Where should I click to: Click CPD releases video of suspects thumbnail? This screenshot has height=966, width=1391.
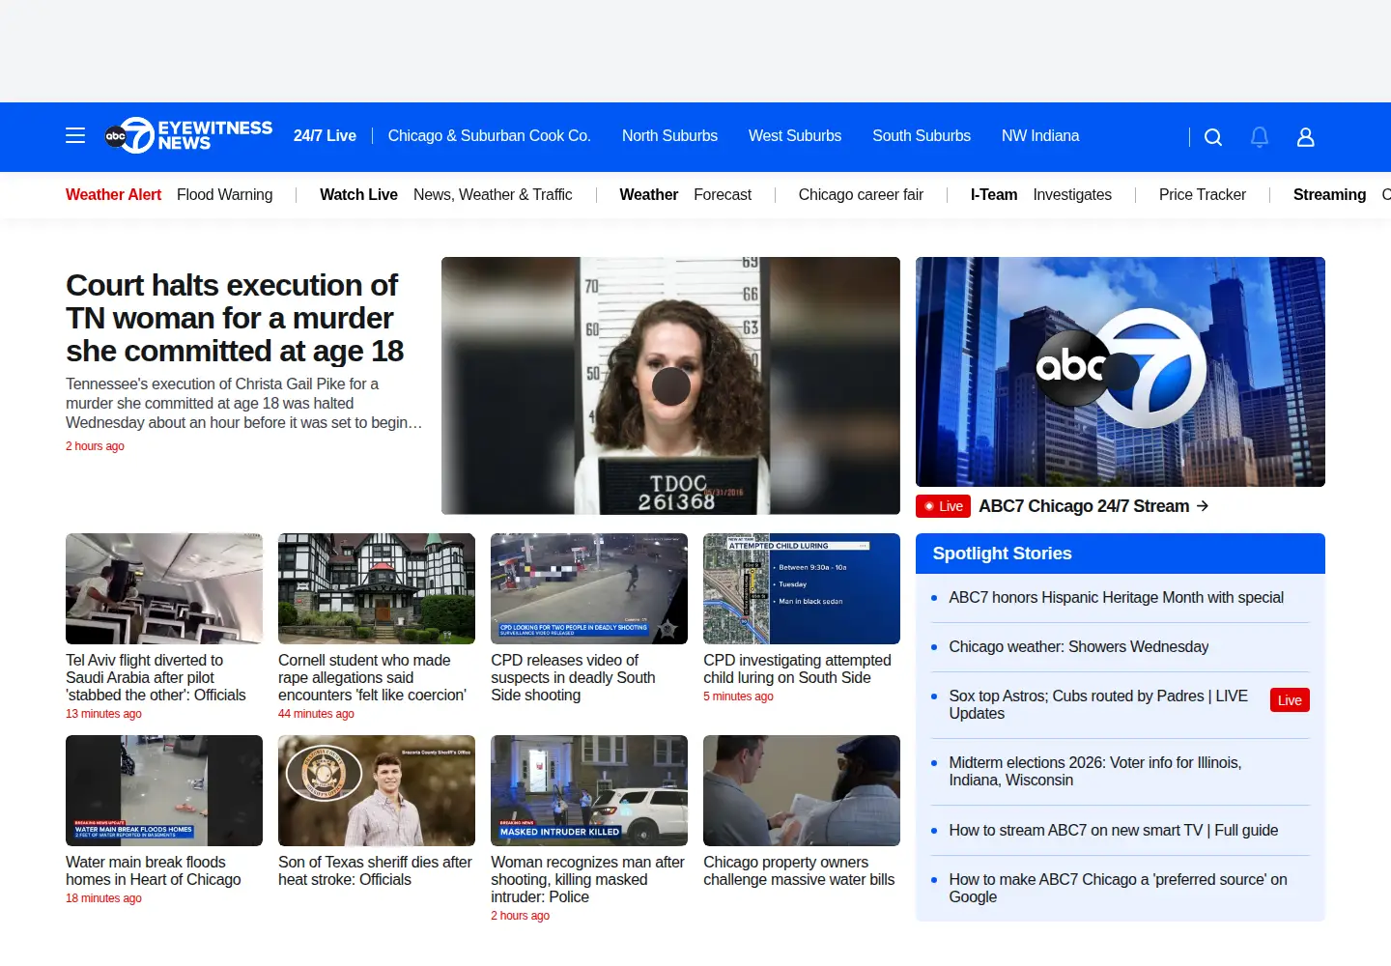[589, 588]
